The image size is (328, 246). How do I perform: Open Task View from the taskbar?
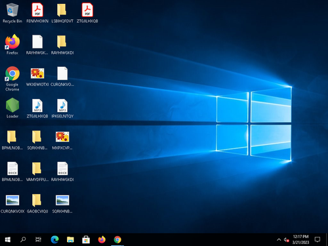39,239
